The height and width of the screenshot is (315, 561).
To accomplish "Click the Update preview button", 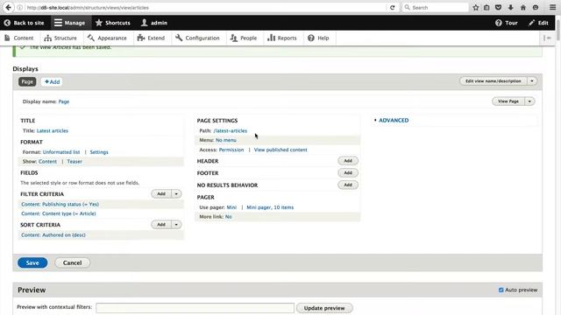I will (324, 308).
